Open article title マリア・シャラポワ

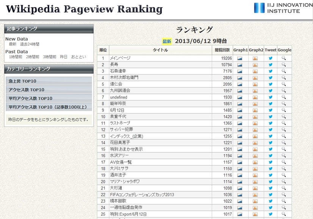point(125,181)
